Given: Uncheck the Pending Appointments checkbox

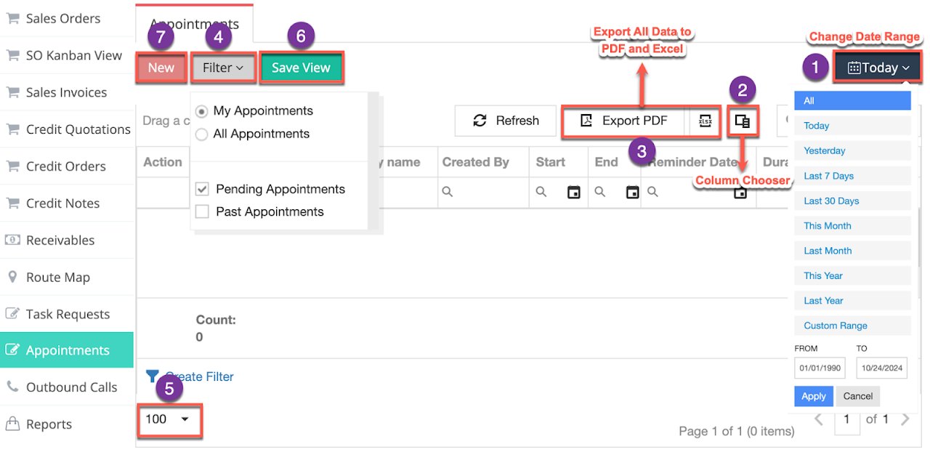Looking at the screenshot, I should click(203, 190).
